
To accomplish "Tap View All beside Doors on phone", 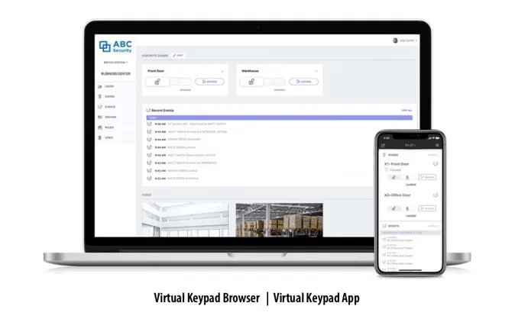I will coord(433,155).
